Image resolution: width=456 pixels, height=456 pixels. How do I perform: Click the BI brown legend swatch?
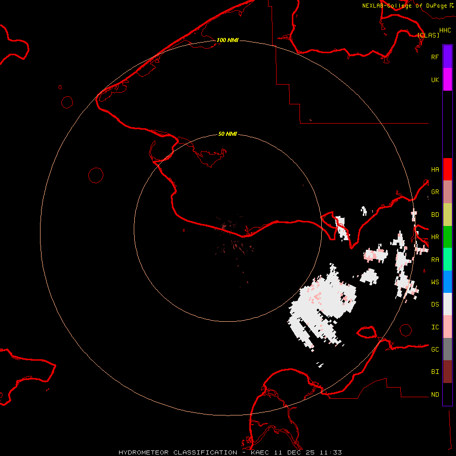447,372
